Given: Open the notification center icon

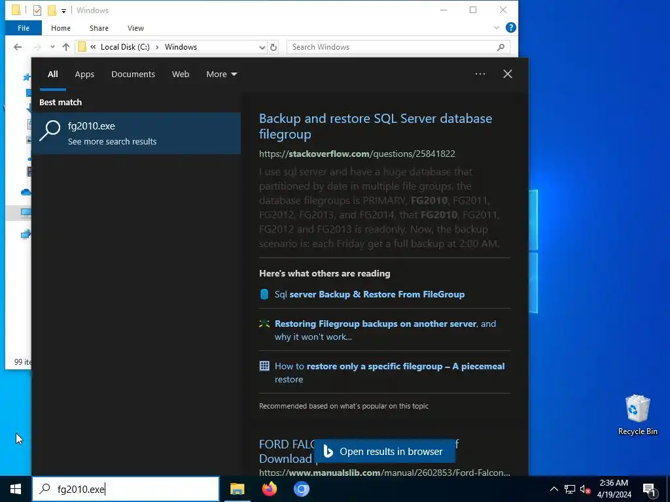Looking at the screenshot, I should click(x=650, y=490).
